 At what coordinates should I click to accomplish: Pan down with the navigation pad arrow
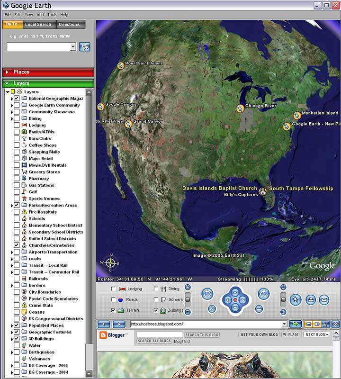tap(235, 307)
